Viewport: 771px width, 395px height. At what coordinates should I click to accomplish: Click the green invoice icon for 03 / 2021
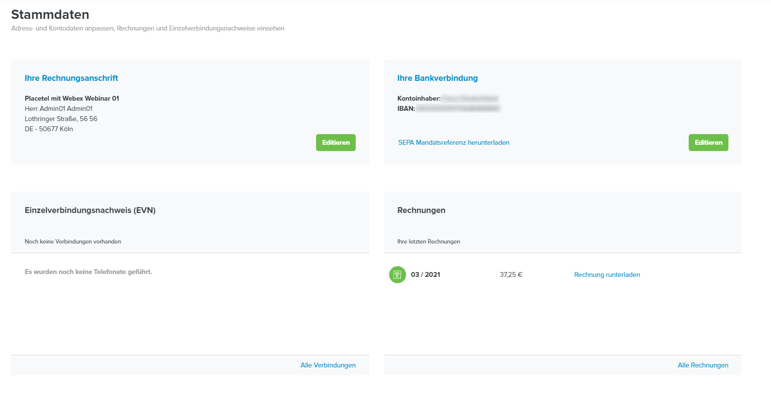[x=397, y=274]
